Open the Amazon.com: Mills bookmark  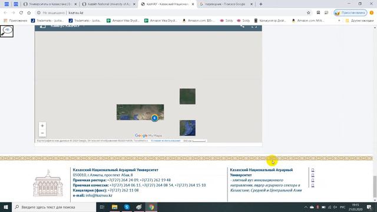[308, 21]
